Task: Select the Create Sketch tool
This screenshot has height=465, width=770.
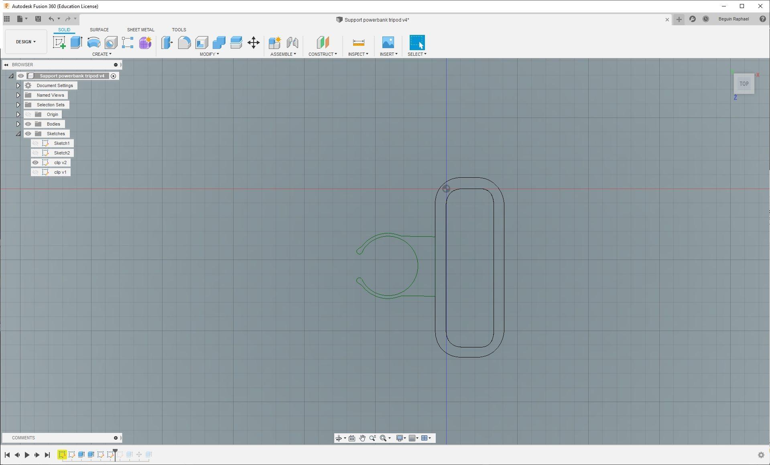Action: click(x=59, y=43)
